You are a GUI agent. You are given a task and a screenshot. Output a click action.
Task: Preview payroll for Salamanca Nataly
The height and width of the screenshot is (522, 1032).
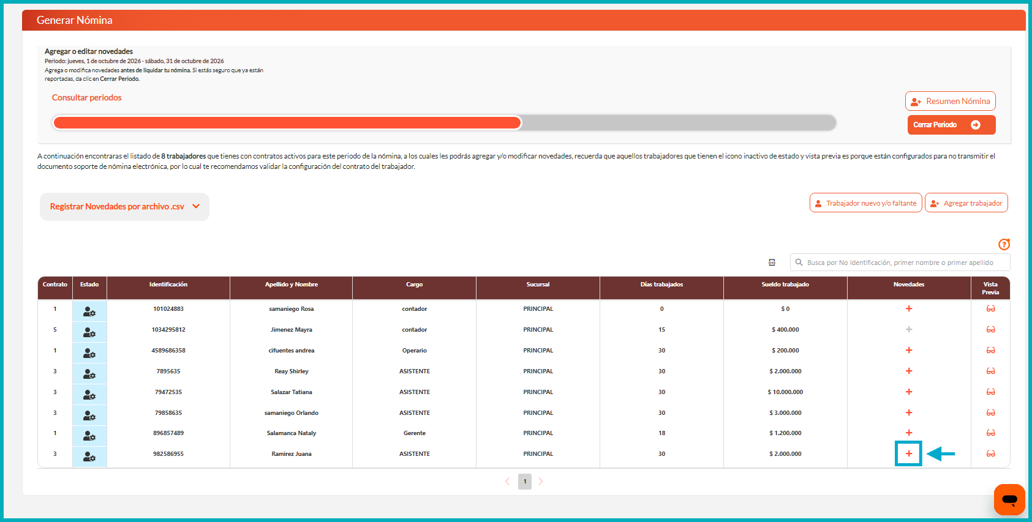(990, 433)
